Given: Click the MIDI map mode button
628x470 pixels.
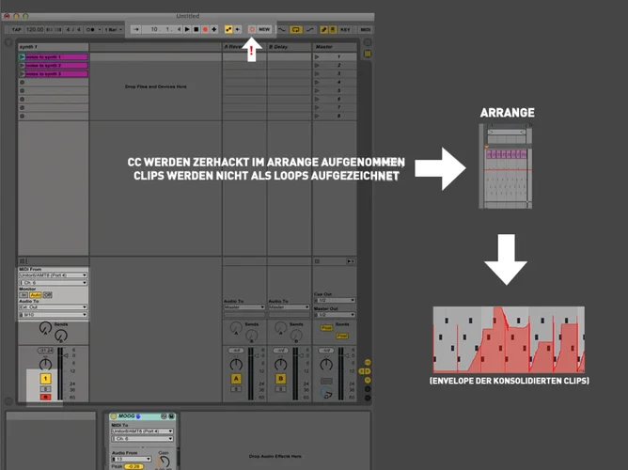Looking at the screenshot, I should (366, 29).
